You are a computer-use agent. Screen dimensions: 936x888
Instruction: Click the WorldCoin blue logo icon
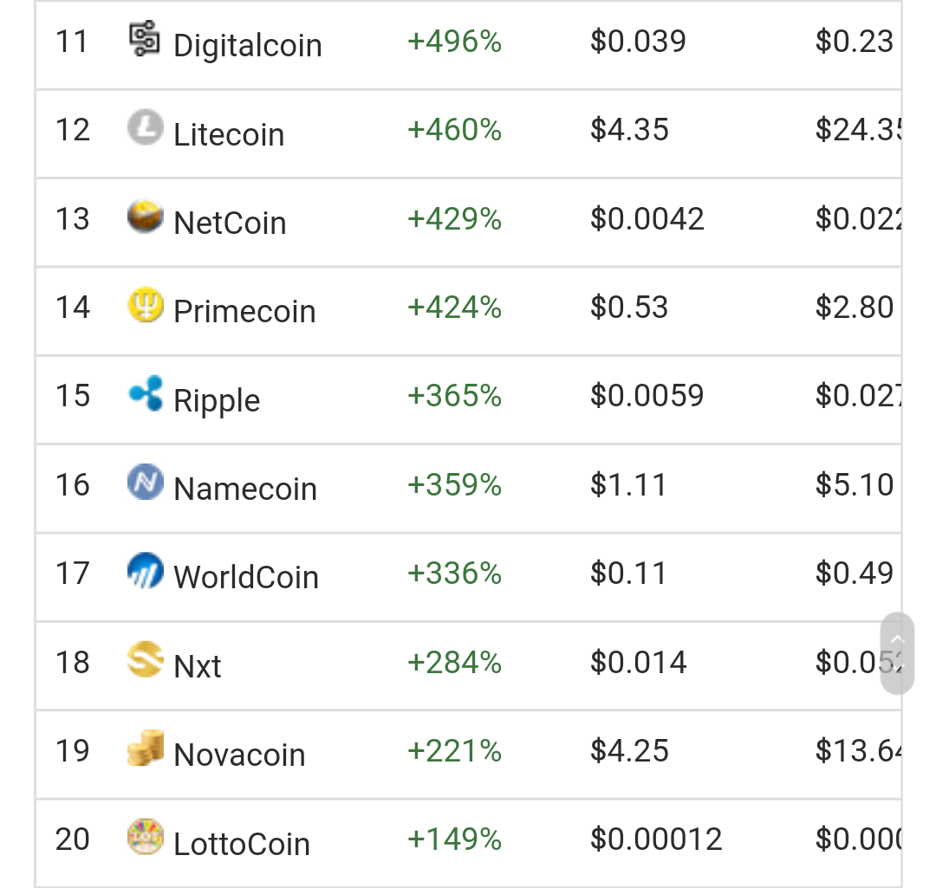145,572
